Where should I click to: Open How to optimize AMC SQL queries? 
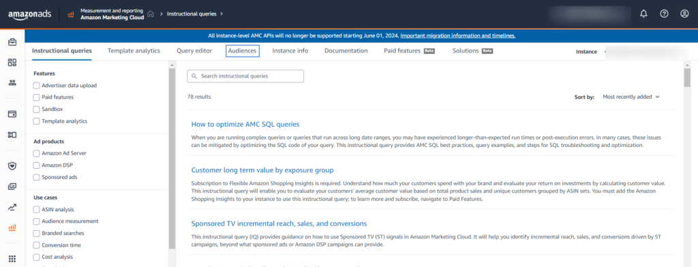(245, 124)
